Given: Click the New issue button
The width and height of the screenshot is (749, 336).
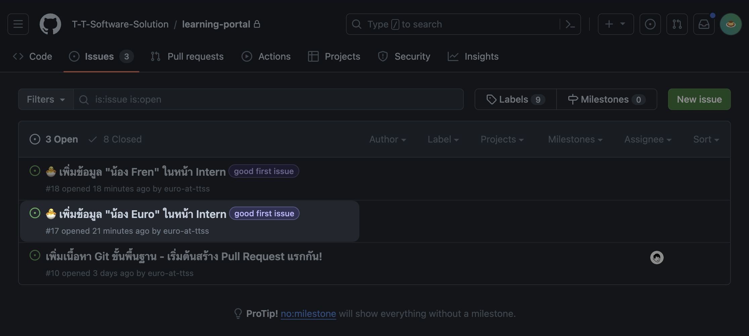Looking at the screenshot, I should click(699, 99).
